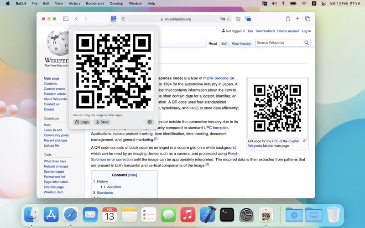This screenshot has height=228, width=365.
Task: Show the tab overview
Action: click(x=308, y=19)
